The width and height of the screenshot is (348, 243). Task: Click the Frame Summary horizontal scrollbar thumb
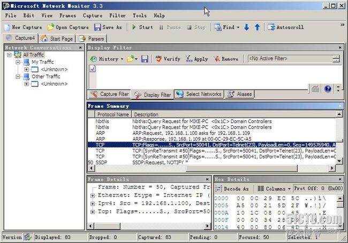click(241, 168)
